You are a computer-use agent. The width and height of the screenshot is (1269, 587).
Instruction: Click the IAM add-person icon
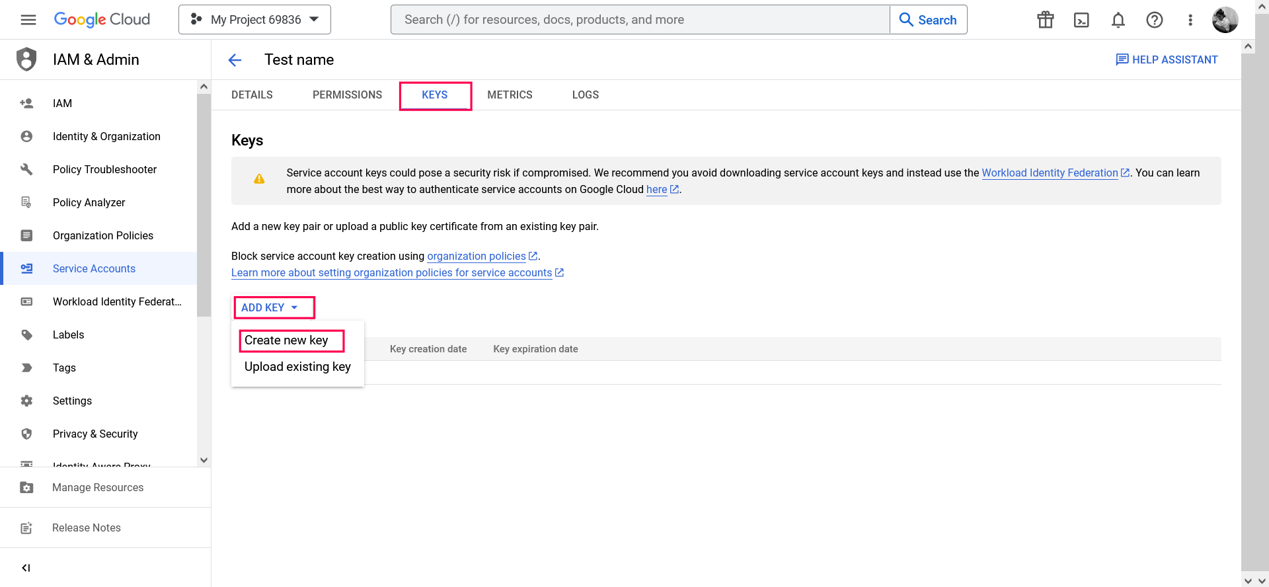(x=26, y=103)
